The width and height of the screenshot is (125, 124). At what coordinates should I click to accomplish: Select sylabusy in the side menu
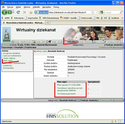(8, 65)
